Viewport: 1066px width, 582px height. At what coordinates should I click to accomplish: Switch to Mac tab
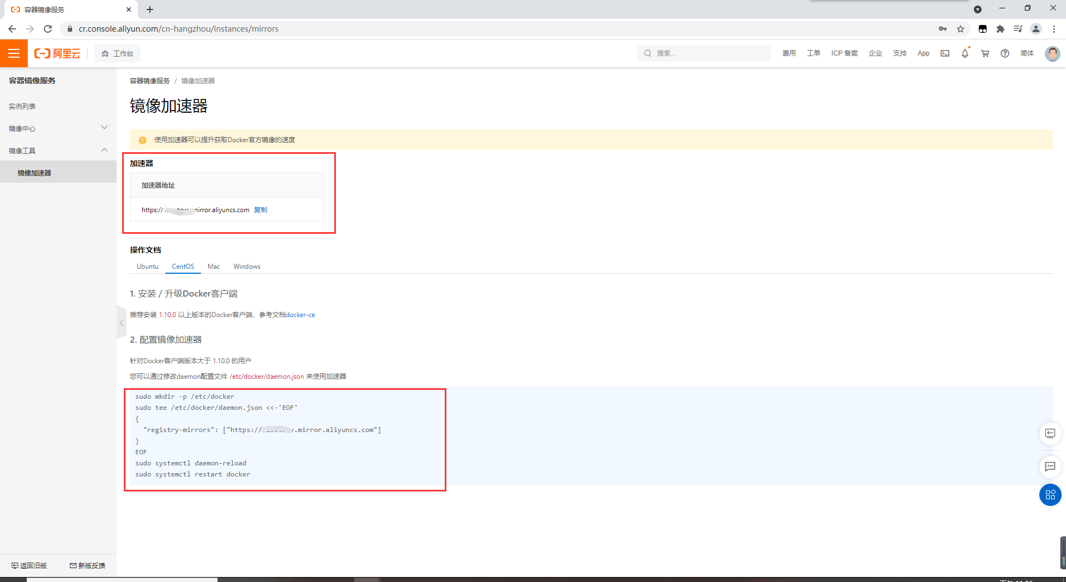pos(214,267)
